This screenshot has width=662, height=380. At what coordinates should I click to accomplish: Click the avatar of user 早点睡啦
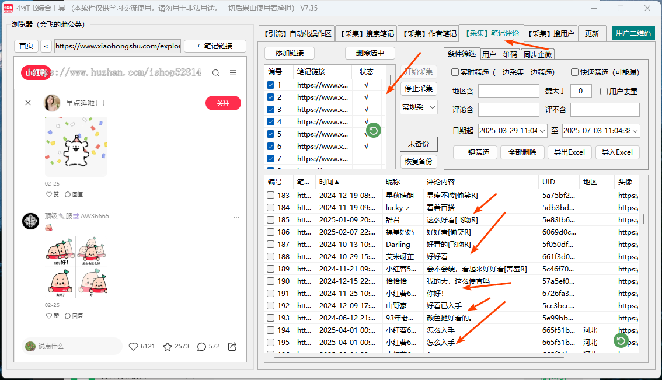tap(52, 103)
